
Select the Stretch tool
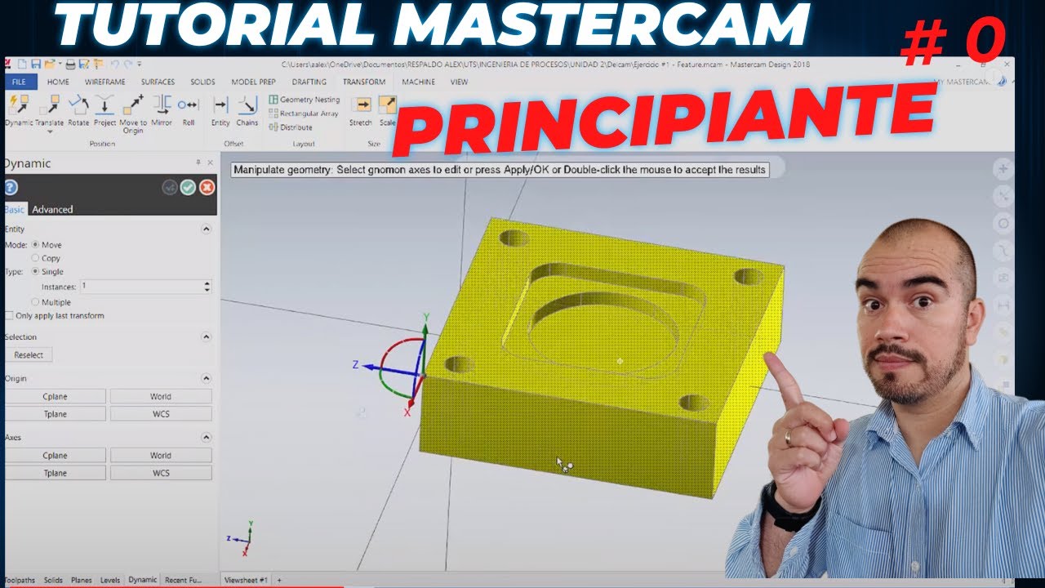[361, 110]
